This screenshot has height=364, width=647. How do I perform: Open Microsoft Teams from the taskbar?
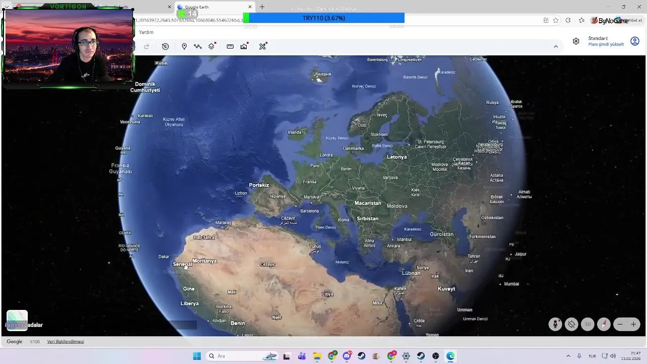(302, 356)
